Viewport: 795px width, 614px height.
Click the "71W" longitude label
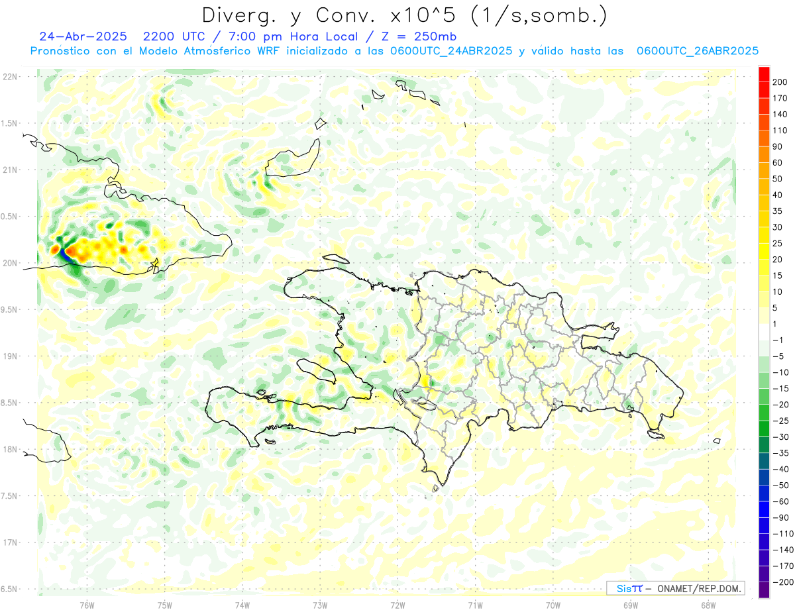(475, 605)
